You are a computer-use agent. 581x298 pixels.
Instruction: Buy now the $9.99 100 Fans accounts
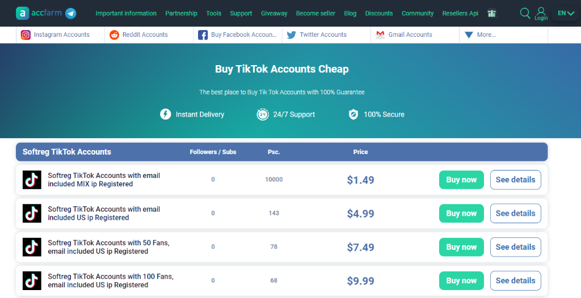tap(461, 280)
